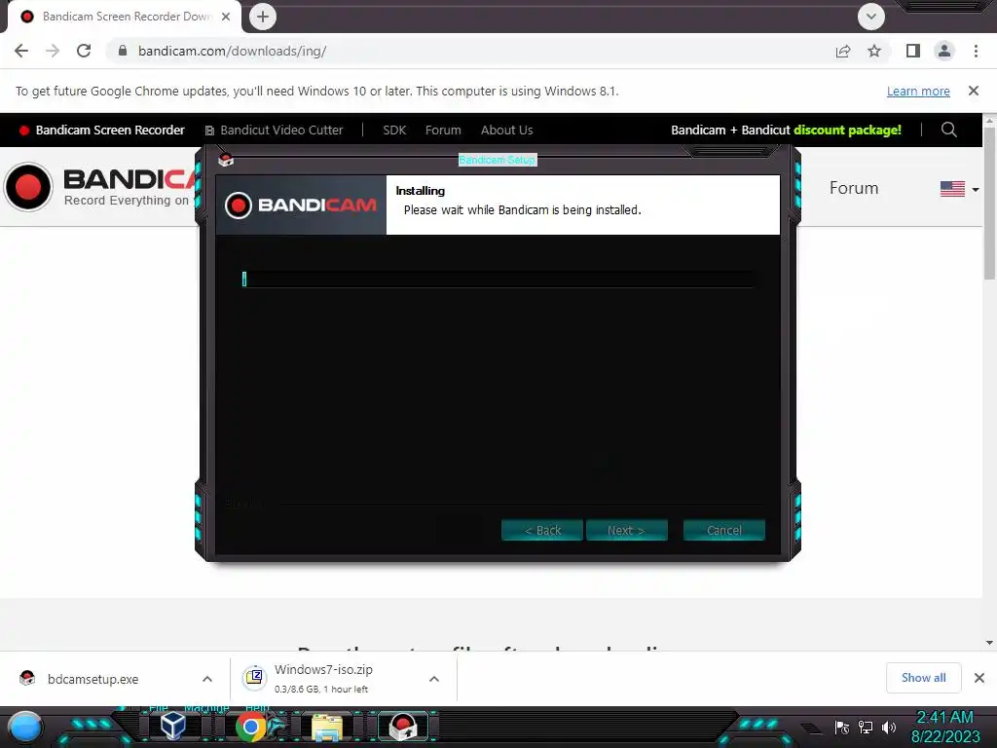Open File Explorer from the taskbar
Viewport: 997px width, 748px height.
point(327,728)
